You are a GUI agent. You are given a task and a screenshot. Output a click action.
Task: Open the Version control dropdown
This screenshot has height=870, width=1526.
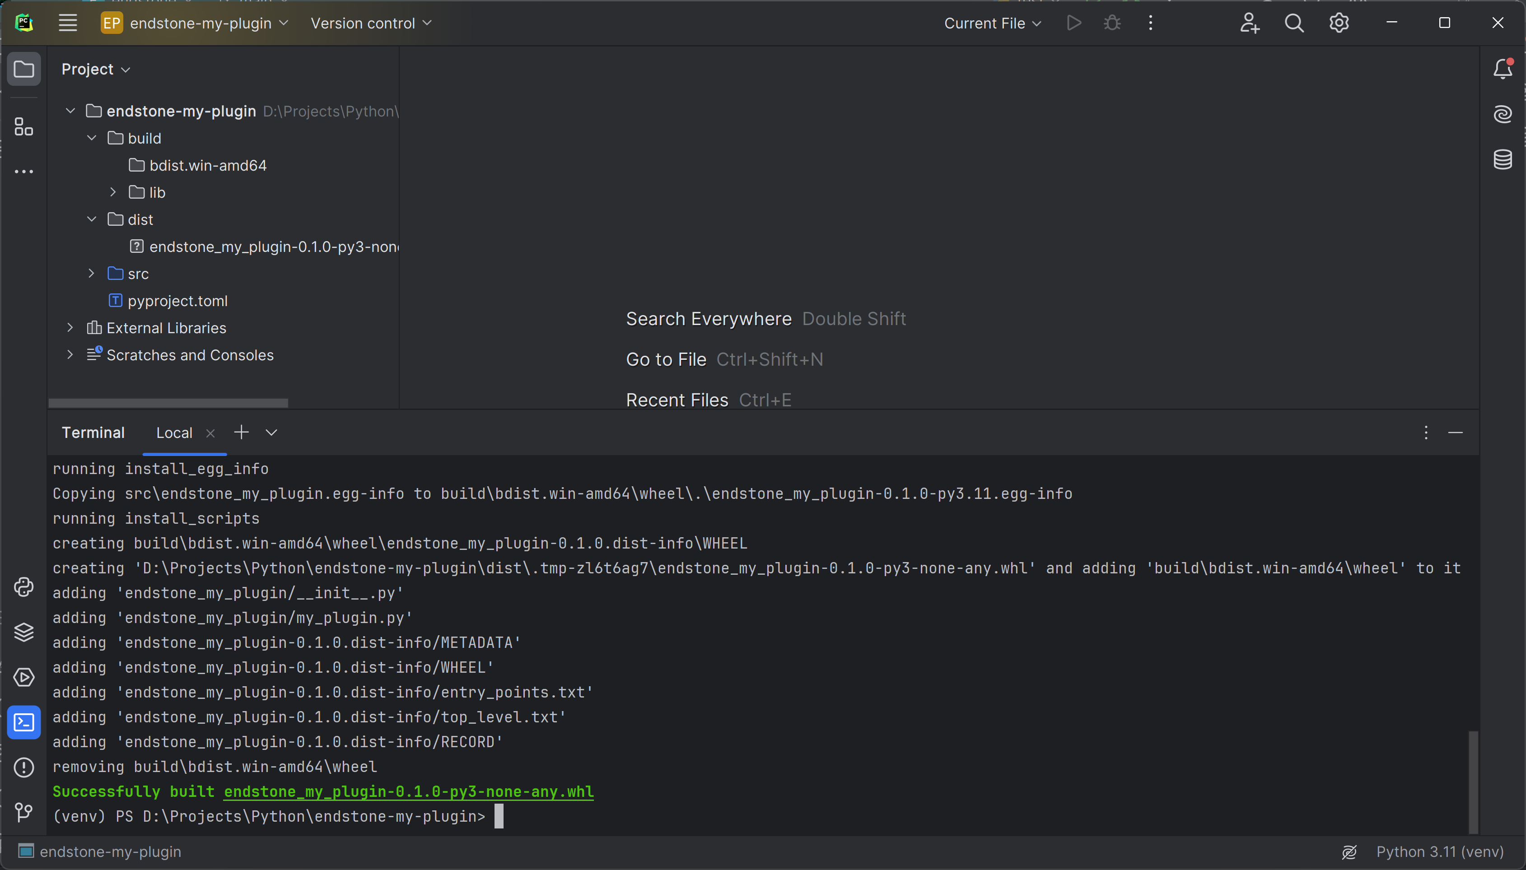pyautogui.click(x=370, y=23)
